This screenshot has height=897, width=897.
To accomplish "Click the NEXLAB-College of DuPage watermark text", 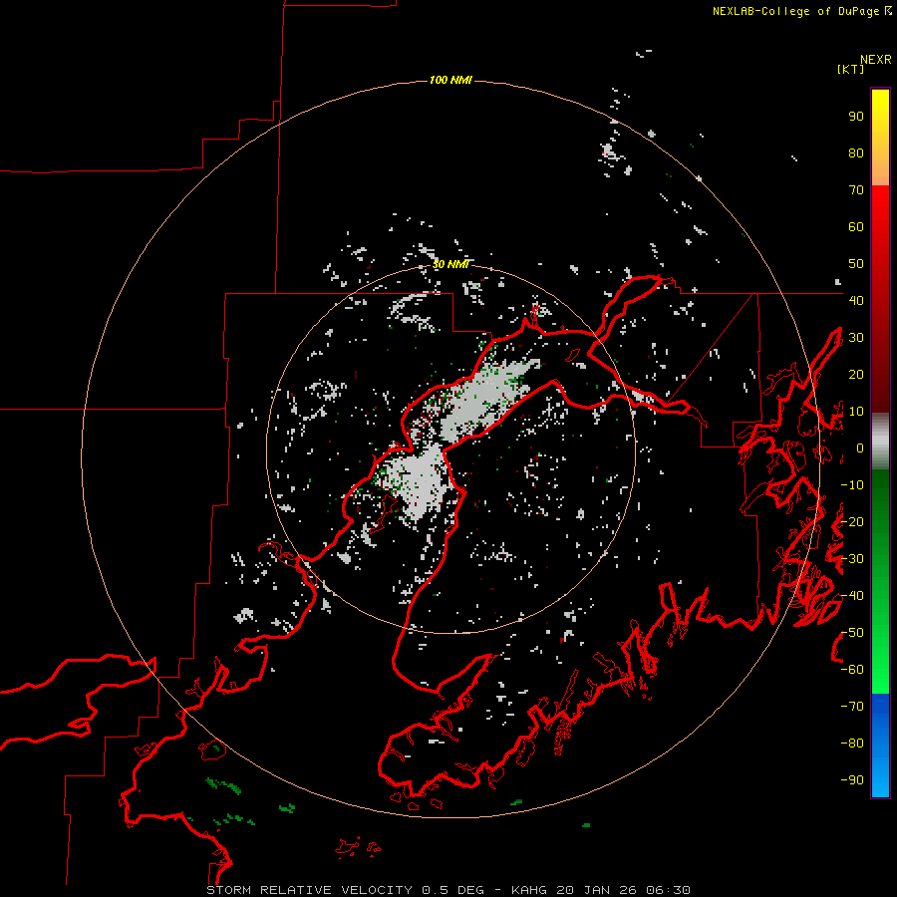I will [801, 11].
